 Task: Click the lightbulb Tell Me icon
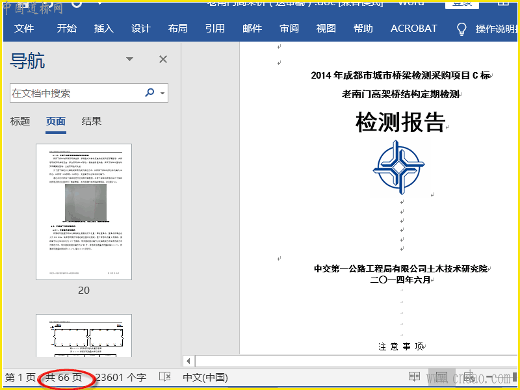click(461, 29)
